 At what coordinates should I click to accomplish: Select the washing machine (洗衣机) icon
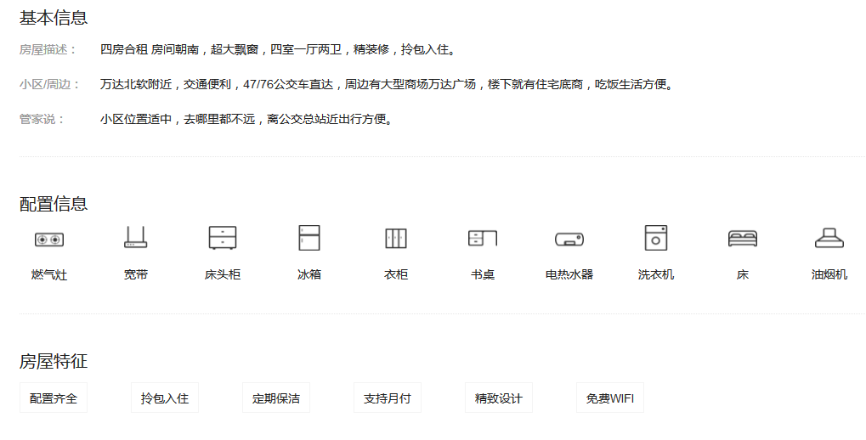tap(656, 238)
